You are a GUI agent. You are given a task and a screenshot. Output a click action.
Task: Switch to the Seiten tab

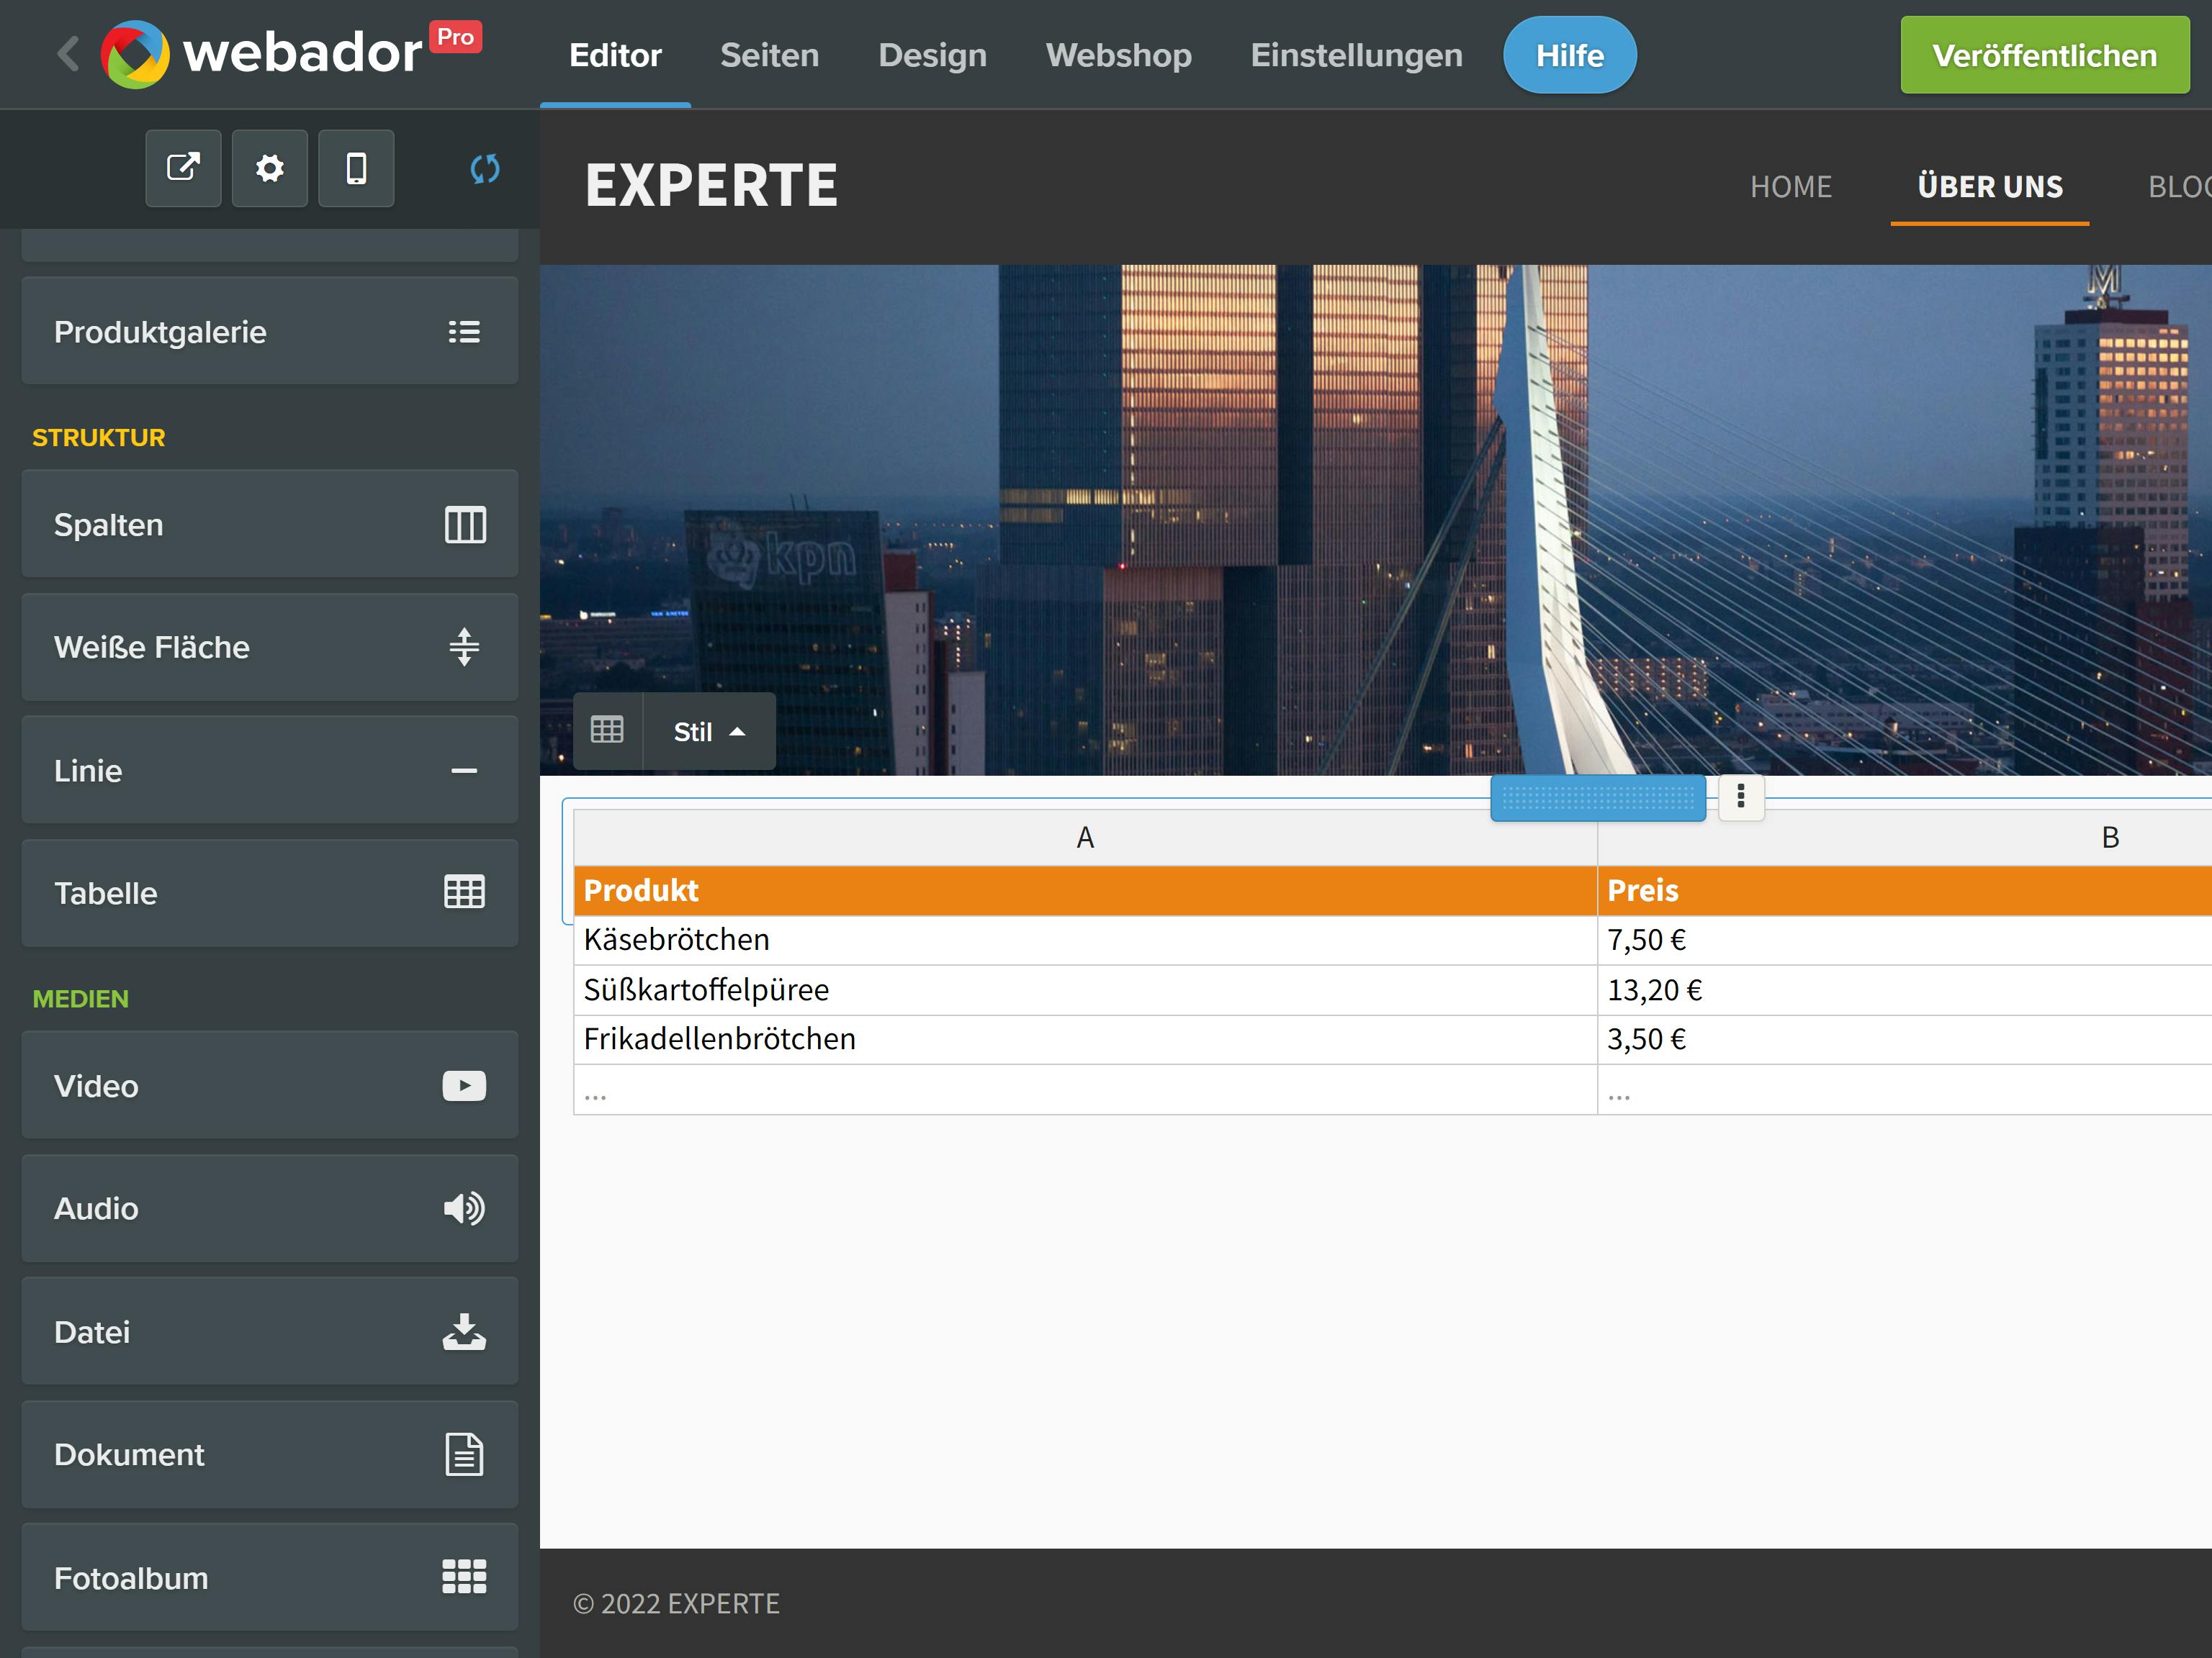coord(769,55)
